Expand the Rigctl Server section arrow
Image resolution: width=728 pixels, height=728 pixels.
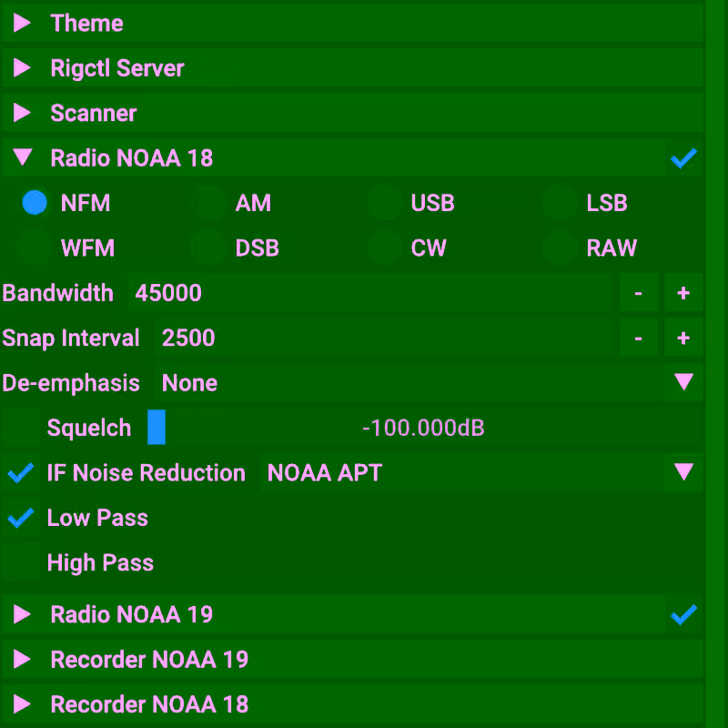point(22,67)
